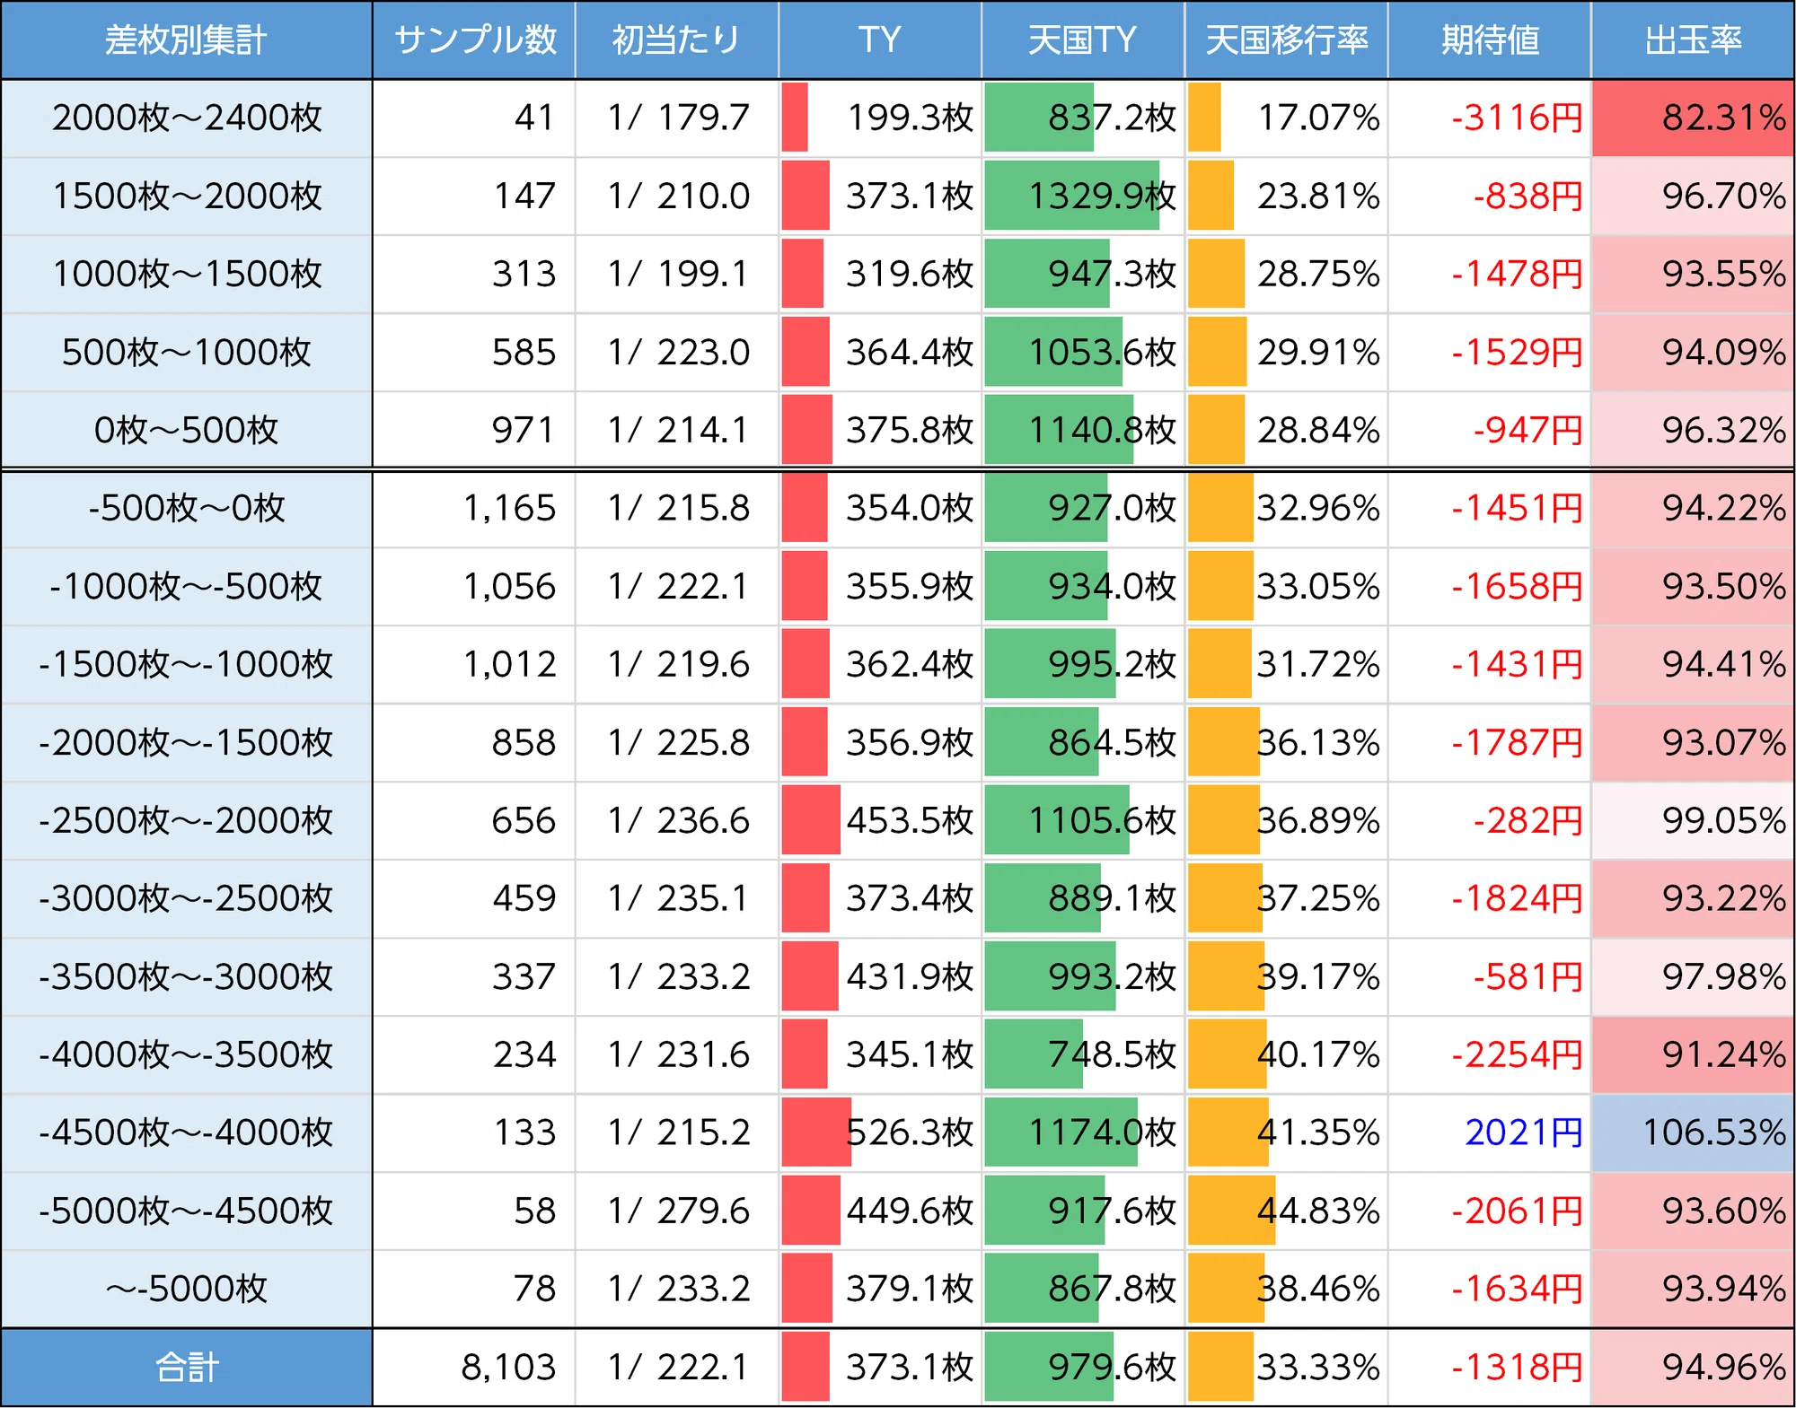
Task: Click the 33.33% transition rate cell
Action: click(1286, 1368)
